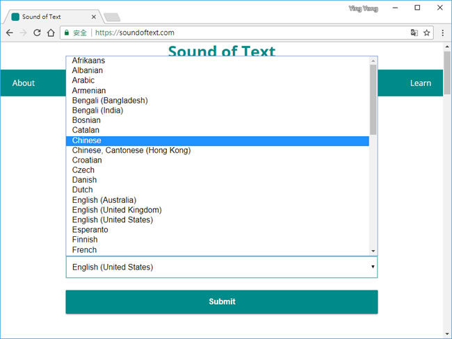This screenshot has height=339, width=452.
Task: Pick French in the dropdown list
Action: tap(218, 249)
